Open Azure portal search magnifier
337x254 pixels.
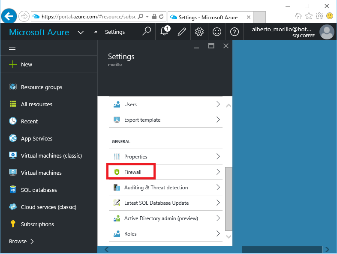[147, 31]
